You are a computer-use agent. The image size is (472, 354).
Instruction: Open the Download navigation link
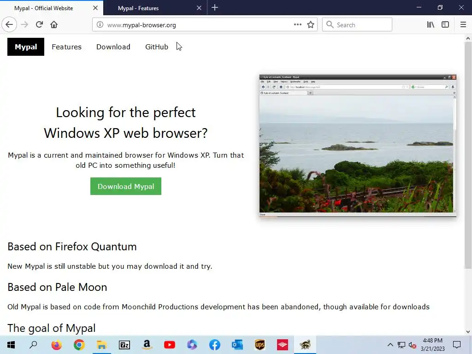(113, 47)
